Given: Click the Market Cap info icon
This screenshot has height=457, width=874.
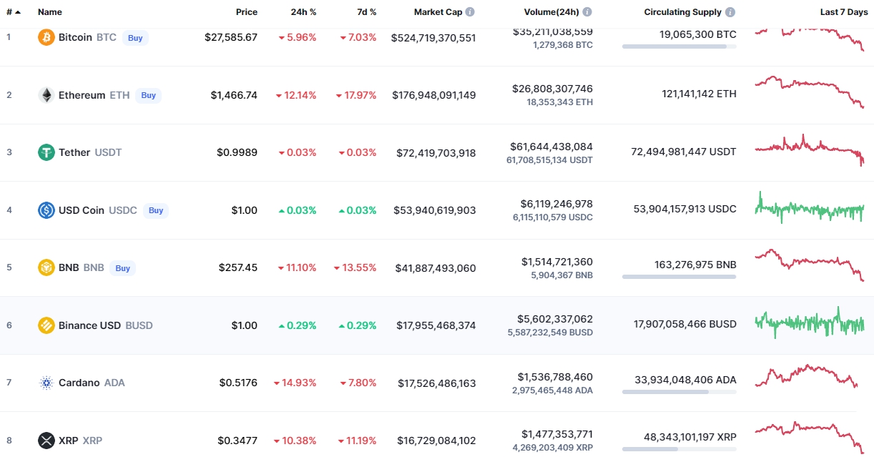Looking at the screenshot, I should 470,12.
